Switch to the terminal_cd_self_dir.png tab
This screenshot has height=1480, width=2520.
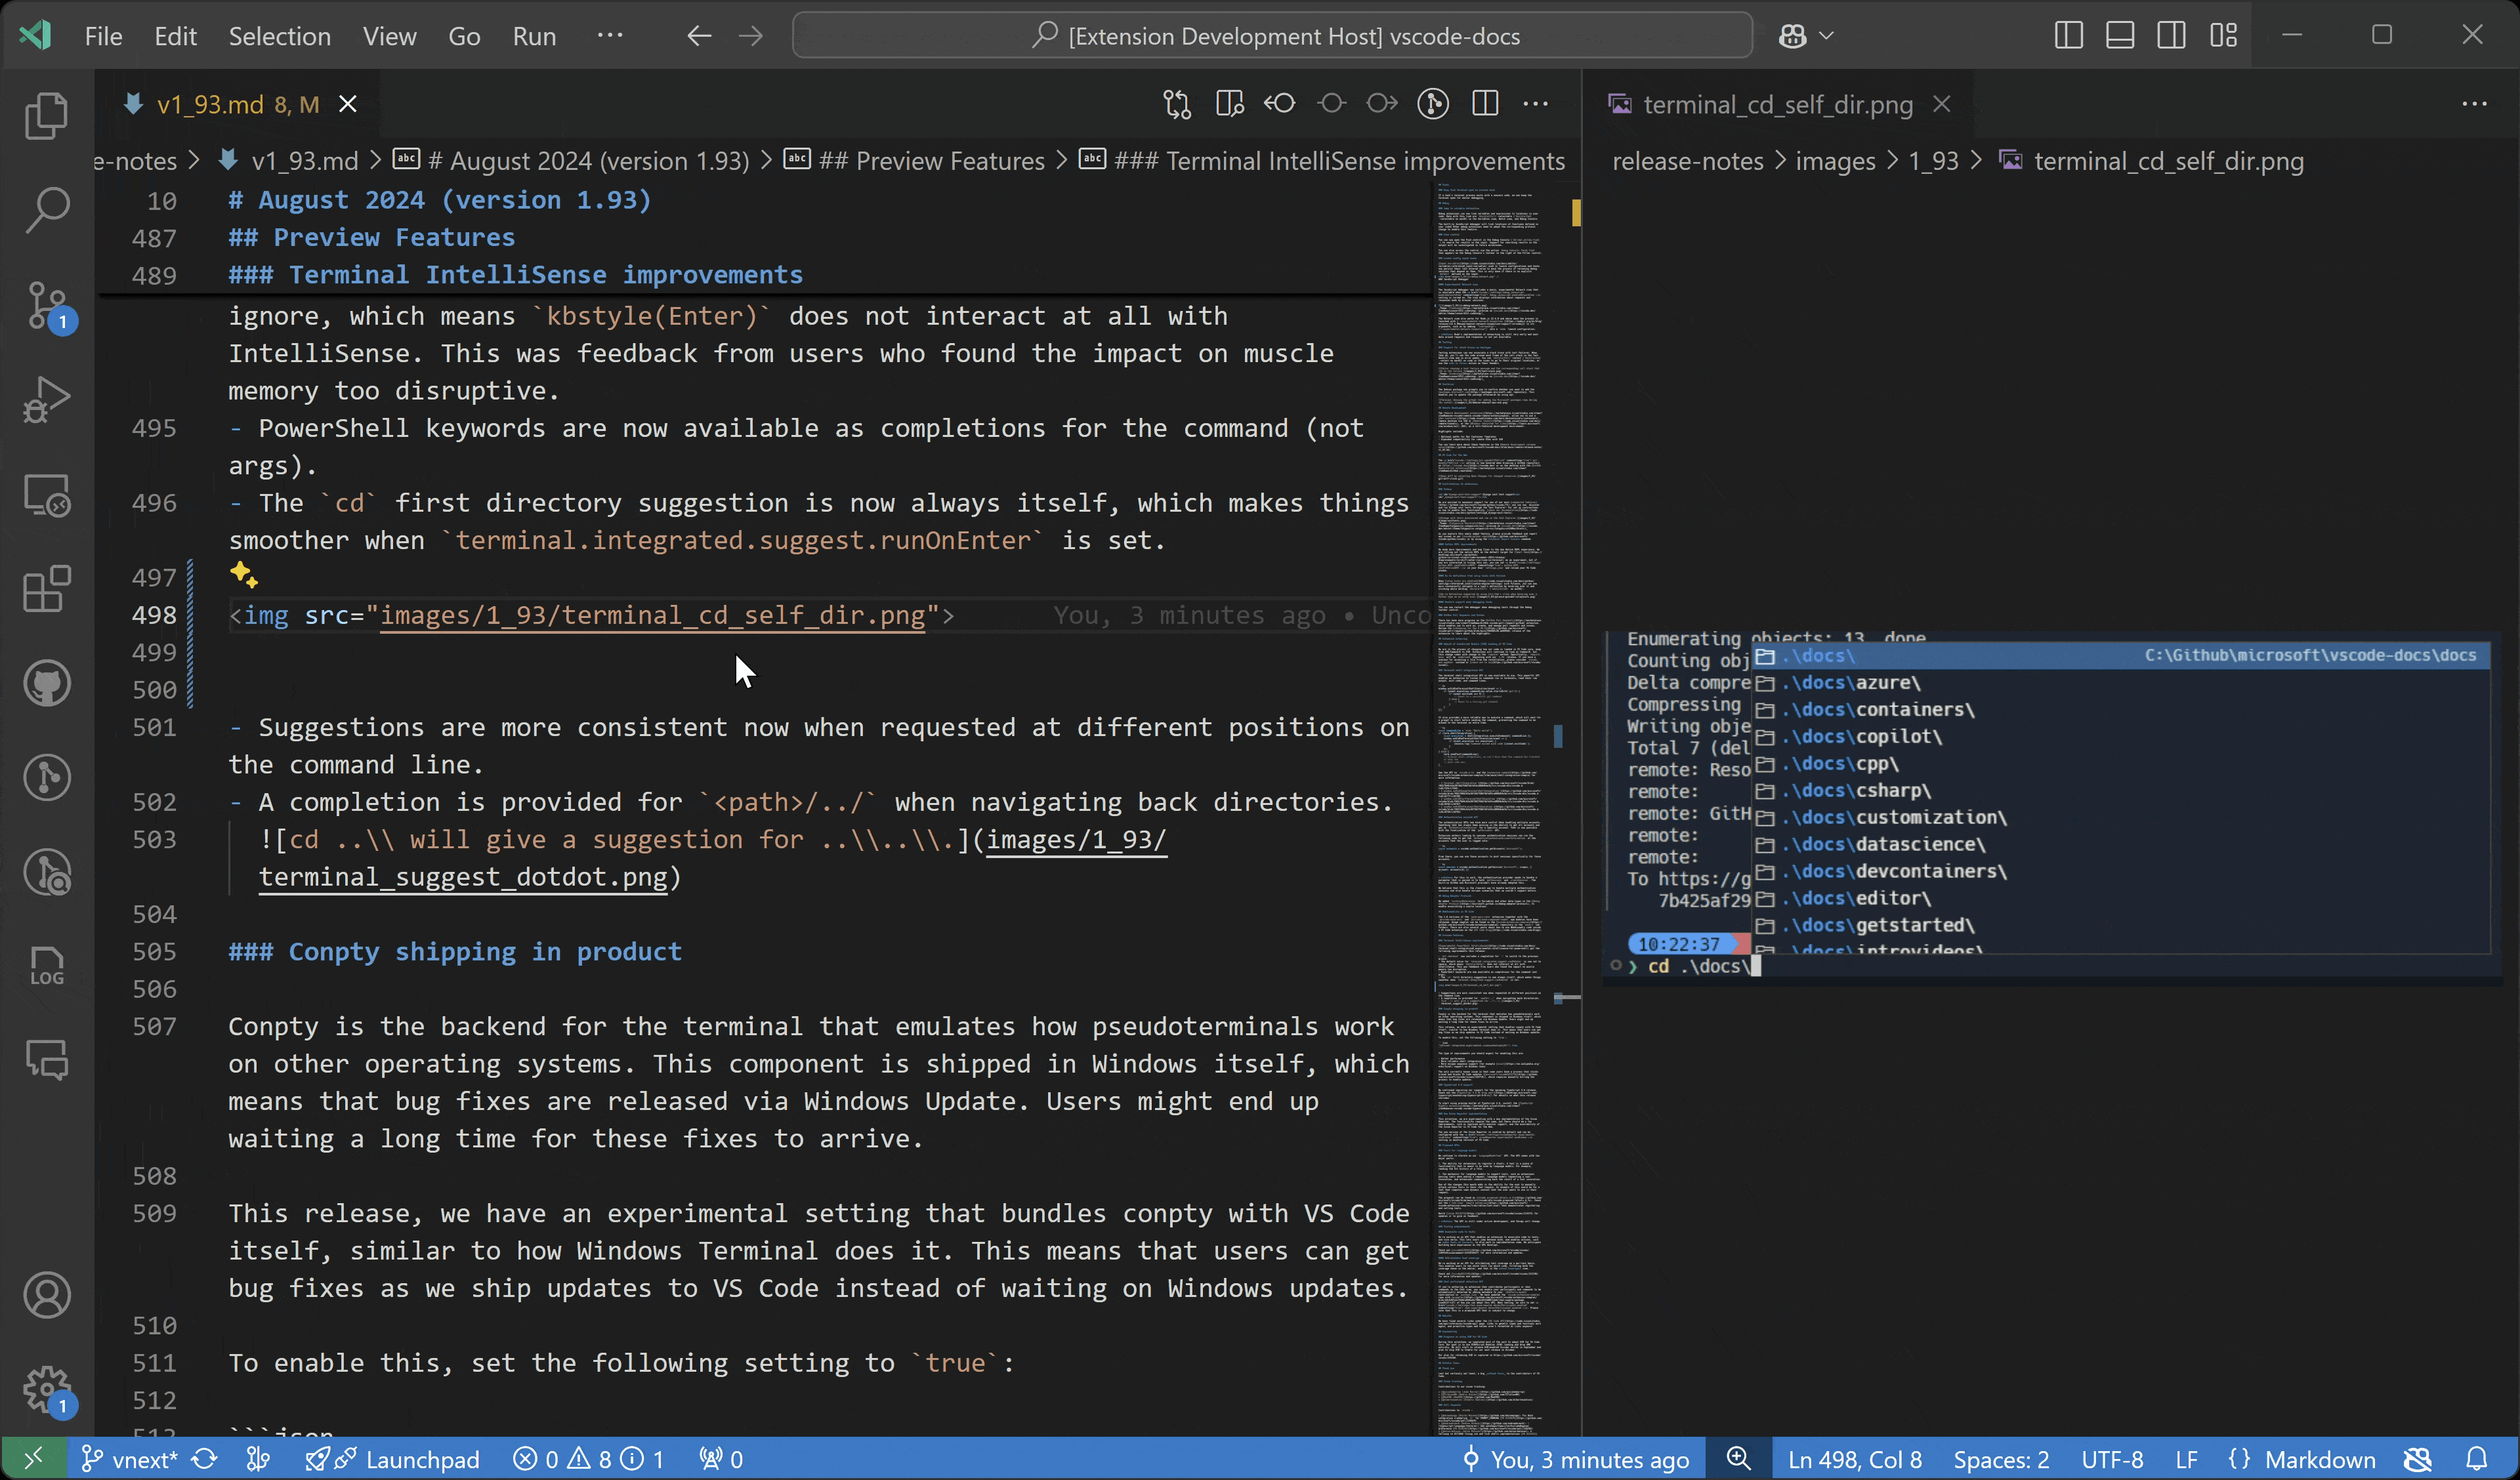(x=1775, y=103)
